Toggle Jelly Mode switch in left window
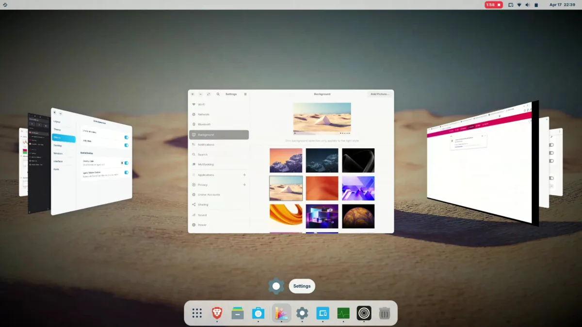Screen dimensions: 582x327 pyautogui.click(x=127, y=145)
